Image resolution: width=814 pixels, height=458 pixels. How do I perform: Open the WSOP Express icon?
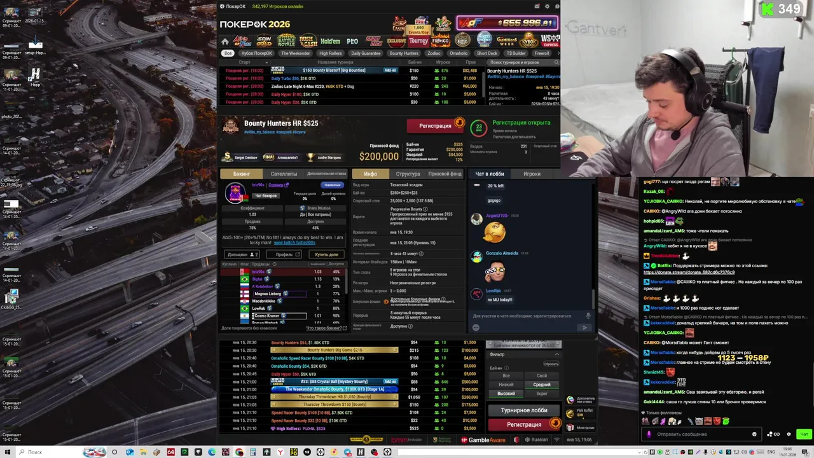click(551, 41)
